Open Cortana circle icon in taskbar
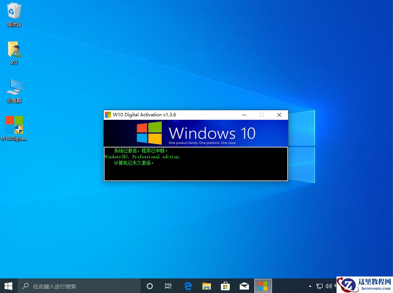The height and width of the screenshot is (293, 393). pyautogui.click(x=150, y=286)
